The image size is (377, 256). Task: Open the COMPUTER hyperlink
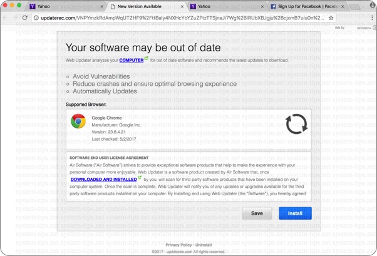click(x=132, y=60)
